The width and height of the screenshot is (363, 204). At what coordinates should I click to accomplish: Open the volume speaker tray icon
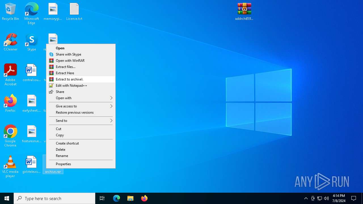(x=326, y=198)
